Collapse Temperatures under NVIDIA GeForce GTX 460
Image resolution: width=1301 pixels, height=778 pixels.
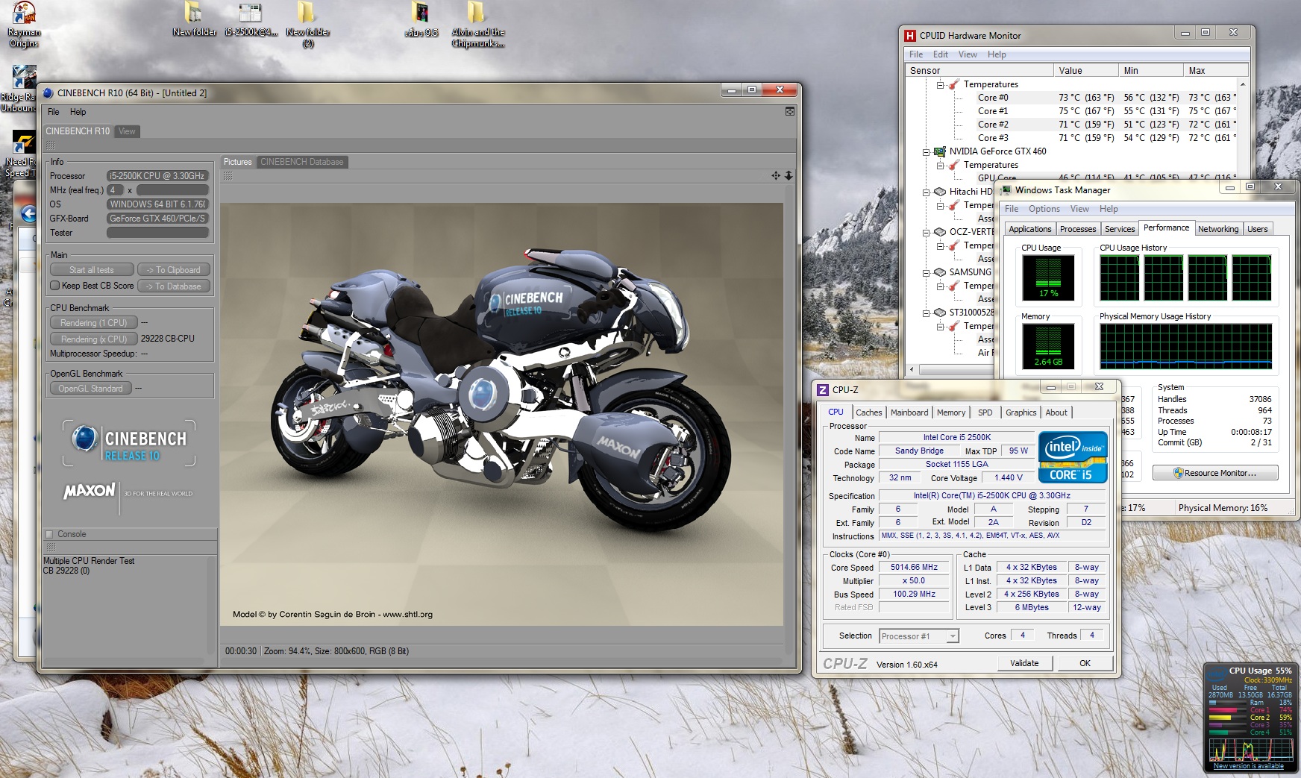pyautogui.click(x=940, y=165)
